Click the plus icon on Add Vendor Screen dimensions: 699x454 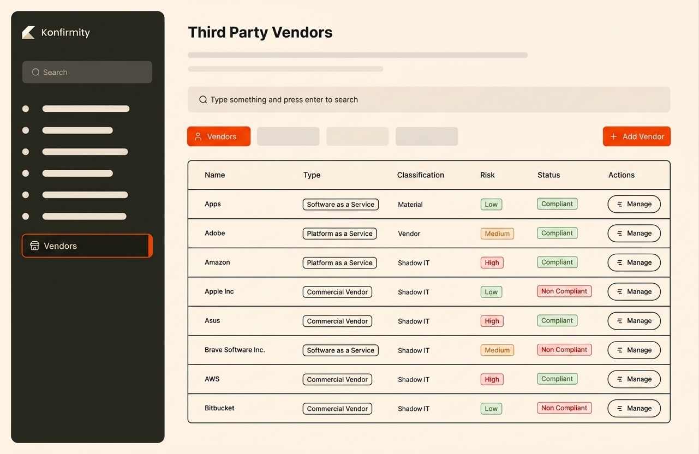pyautogui.click(x=613, y=136)
